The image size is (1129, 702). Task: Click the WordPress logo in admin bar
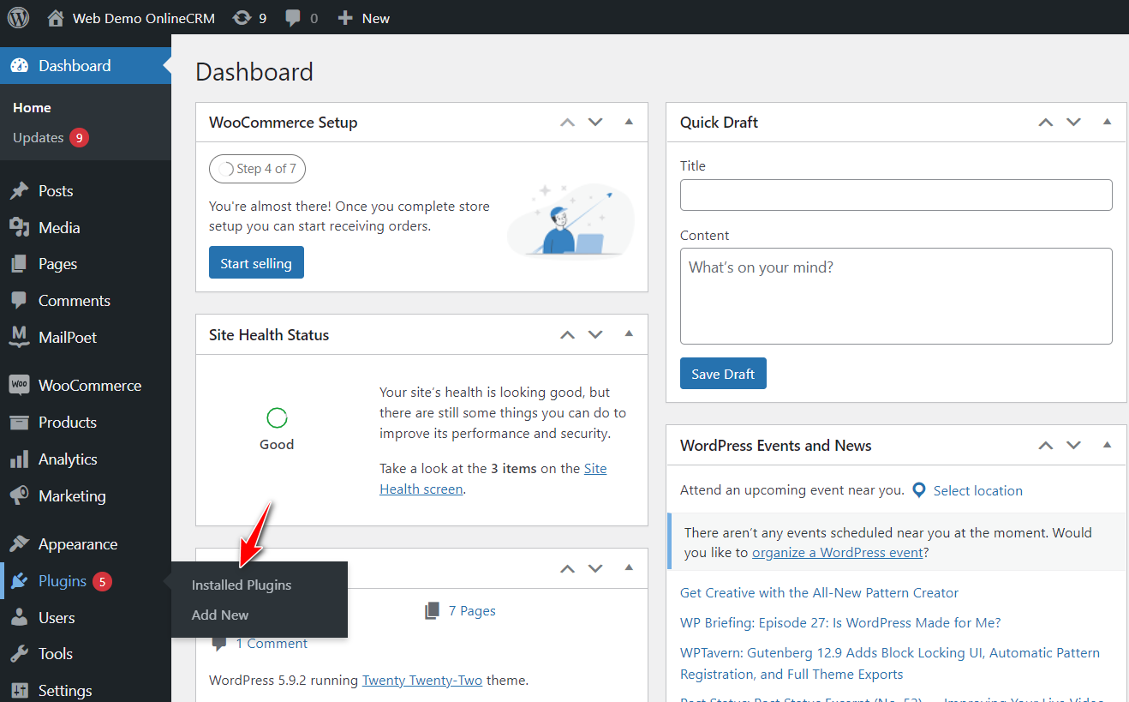point(18,17)
